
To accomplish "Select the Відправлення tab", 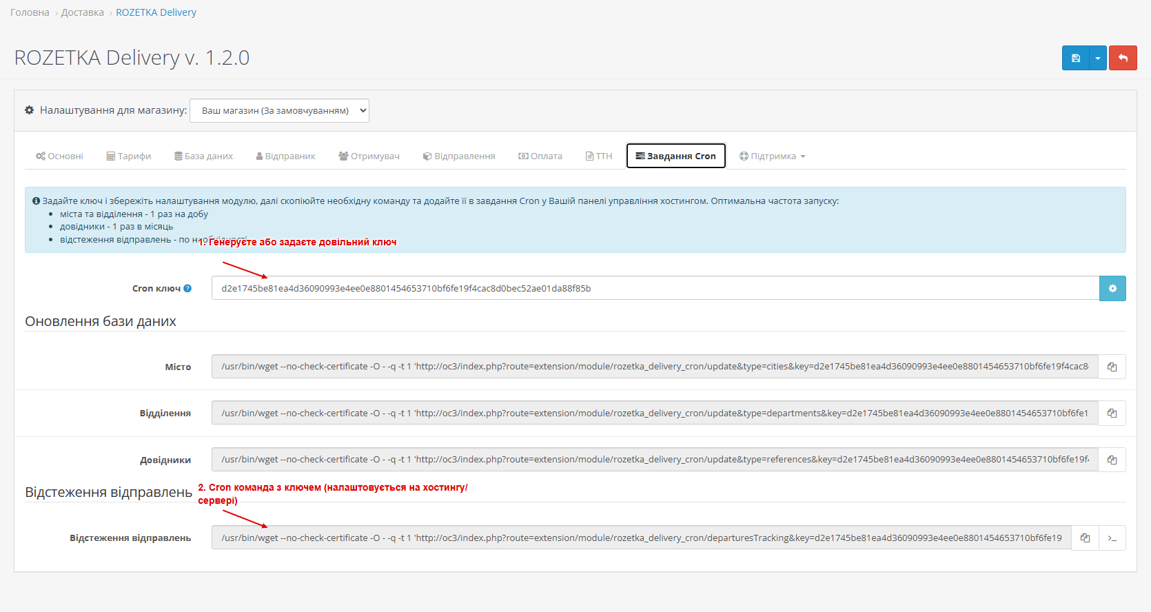I will tap(459, 156).
